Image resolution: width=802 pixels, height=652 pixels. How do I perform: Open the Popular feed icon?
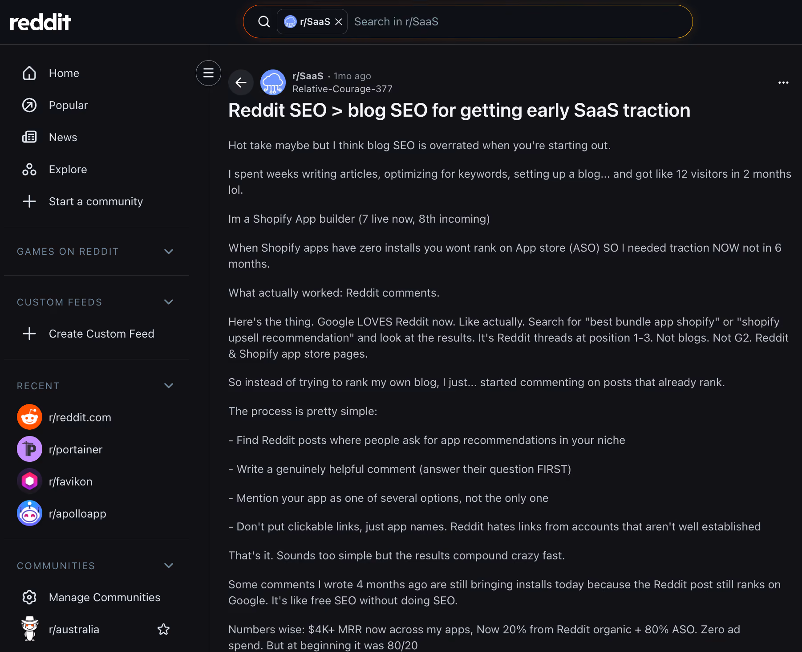click(x=29, y=105)
